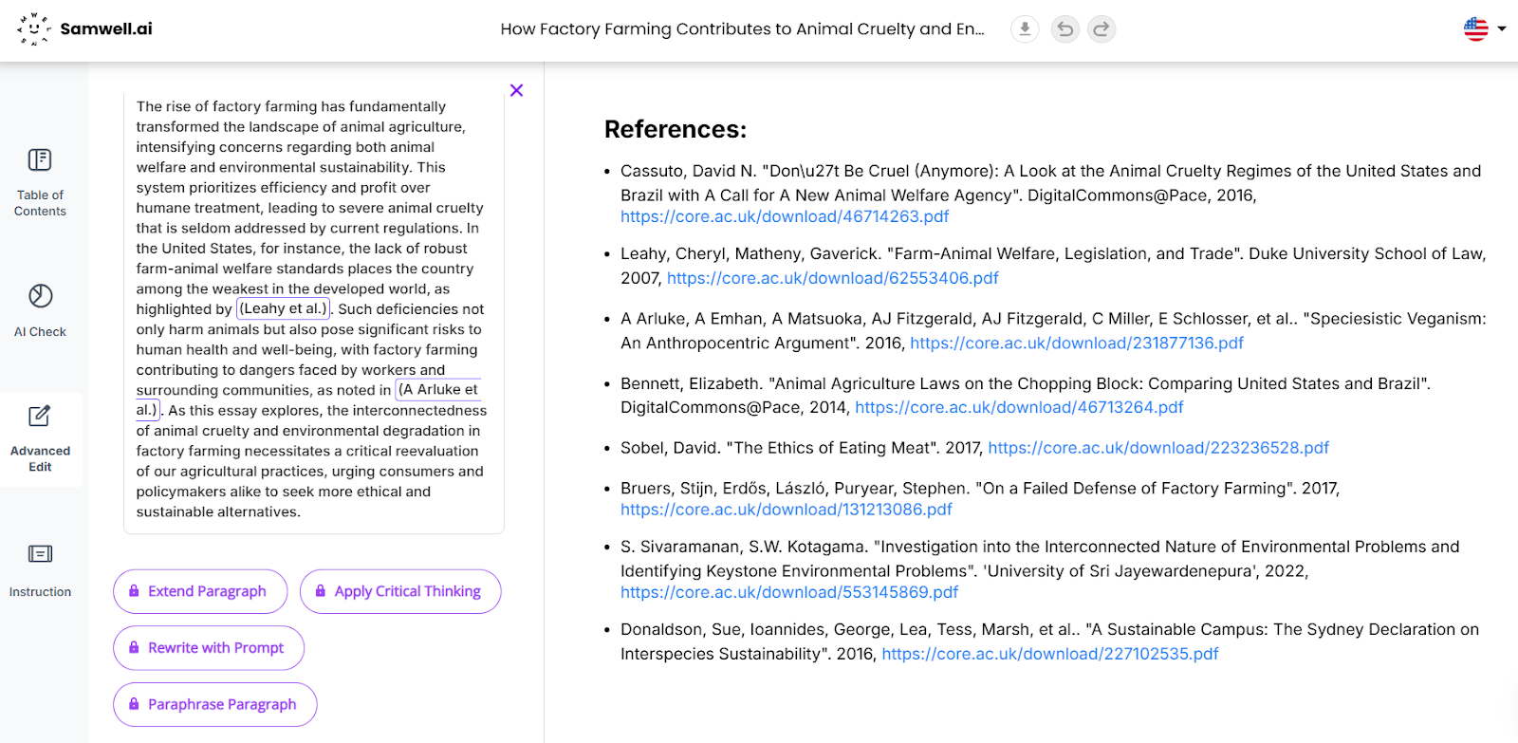Screen dimensions: 1518x743
Task: Redo the last edit
Action: [x=1101, y=29]
